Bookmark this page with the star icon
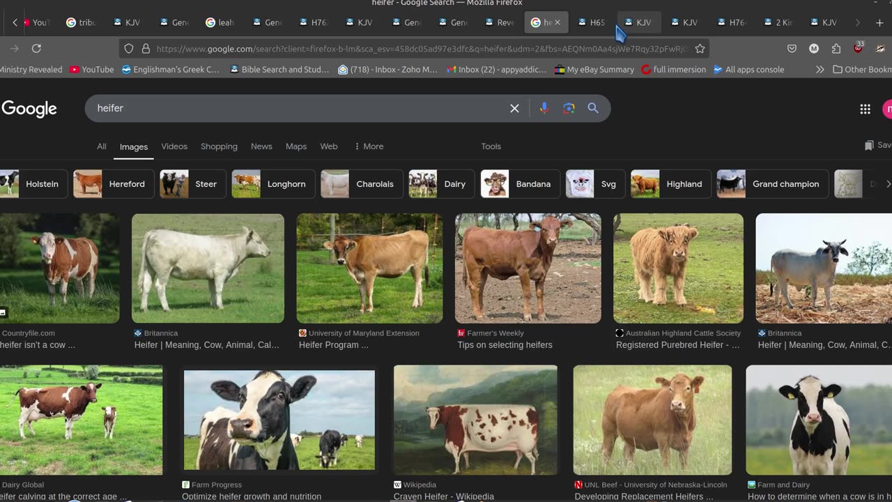892x502 pixels. (x=700, y=49)
